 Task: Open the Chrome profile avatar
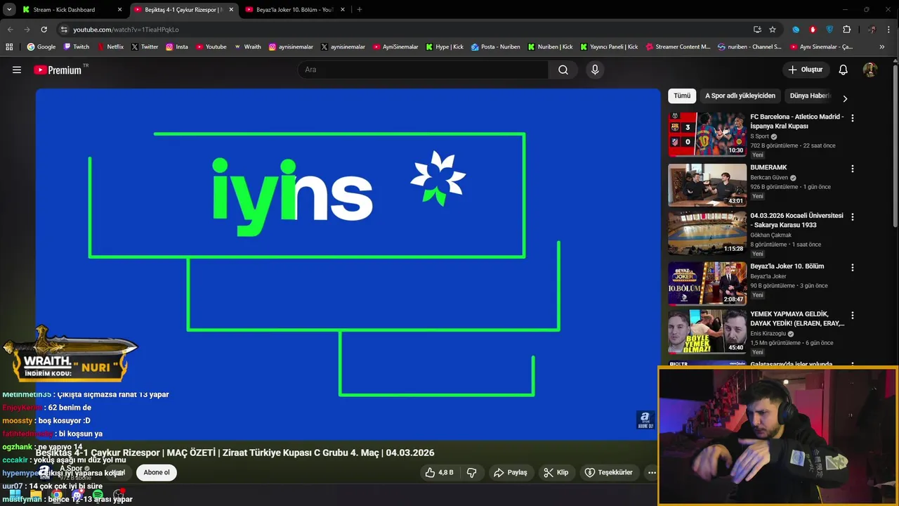[x=872, y=30]
